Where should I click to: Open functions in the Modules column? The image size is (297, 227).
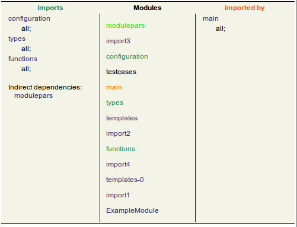120,149
